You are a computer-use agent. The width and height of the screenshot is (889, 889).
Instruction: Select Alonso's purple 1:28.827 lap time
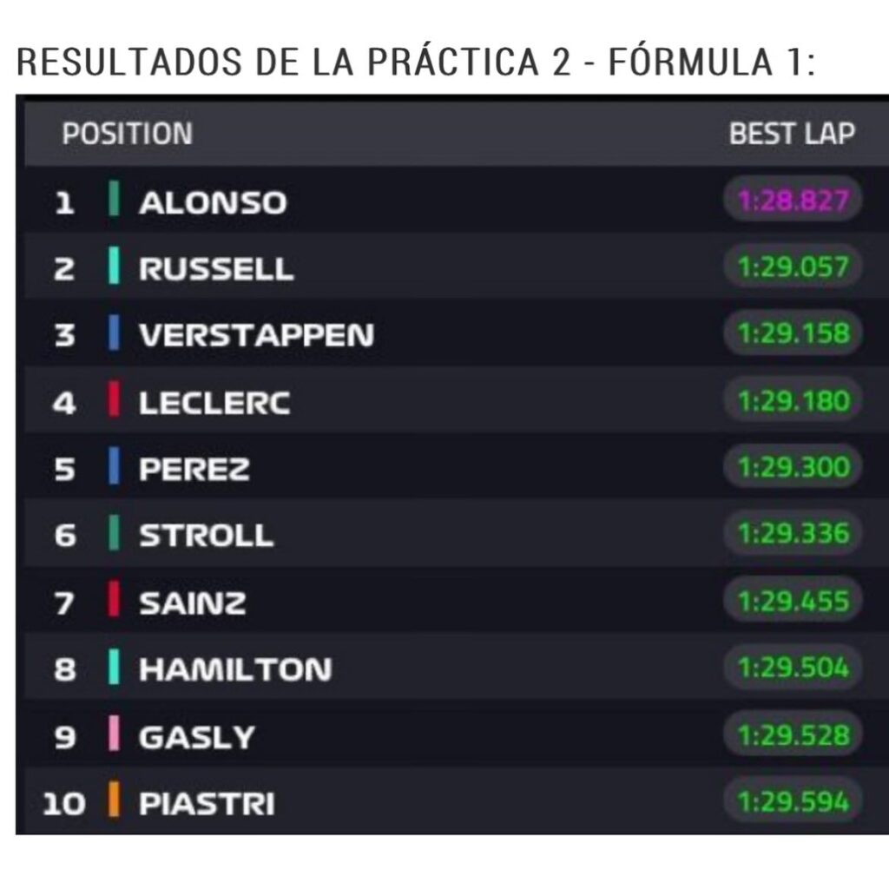pyautogui.click(x=793, y=200)
